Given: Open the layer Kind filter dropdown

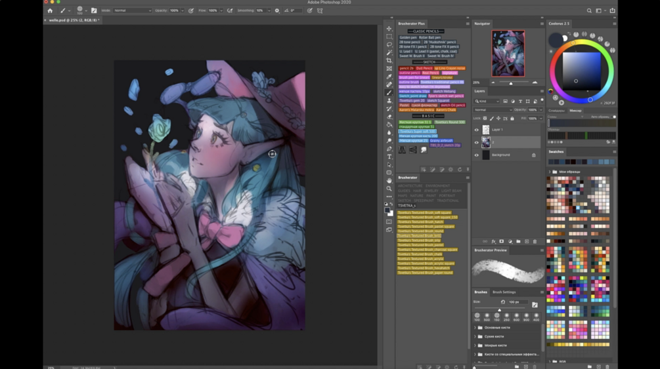Looking at the screenshot, I should tap(487, 102).
